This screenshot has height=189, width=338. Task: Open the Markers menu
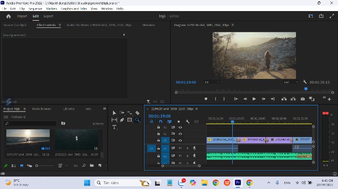52,9
